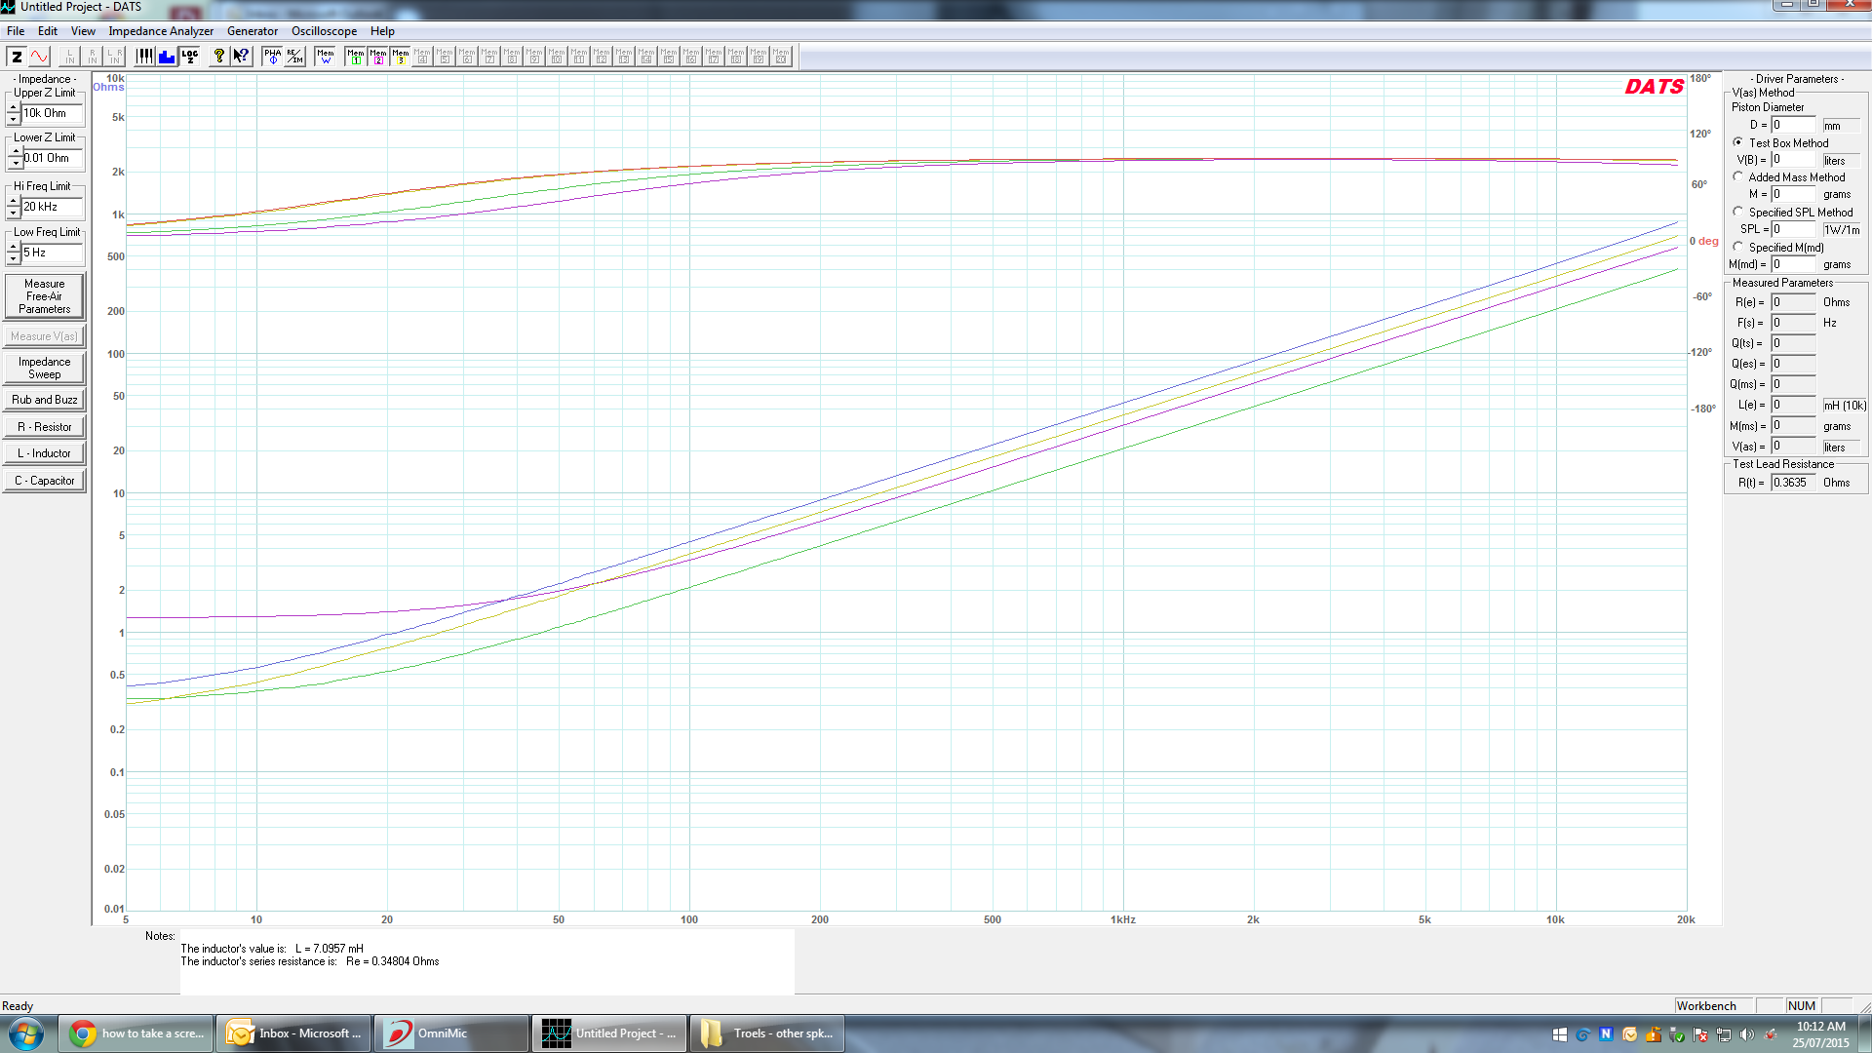Decrease the Hi Freq Limit with down arrow
The height and width of the screenshot is (1053, 1872).
point(14,213)
